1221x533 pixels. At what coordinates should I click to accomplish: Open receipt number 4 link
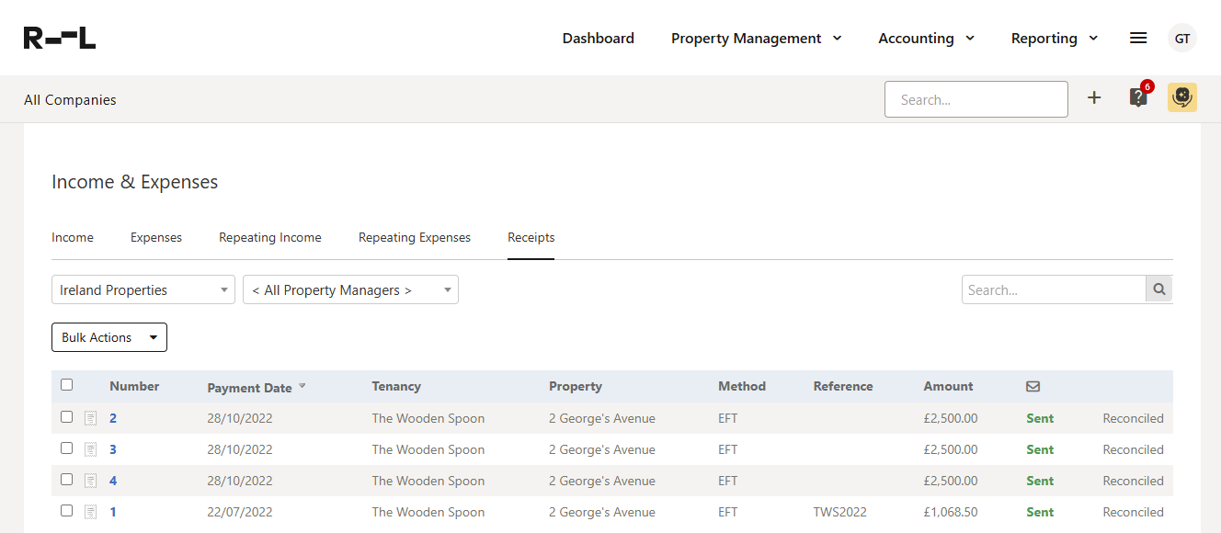(113, 481)
